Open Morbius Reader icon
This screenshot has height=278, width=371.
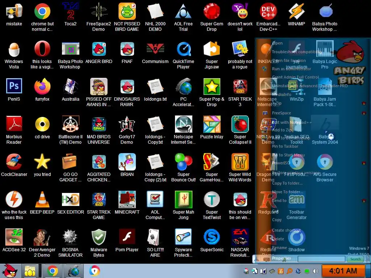coord(14,124)
